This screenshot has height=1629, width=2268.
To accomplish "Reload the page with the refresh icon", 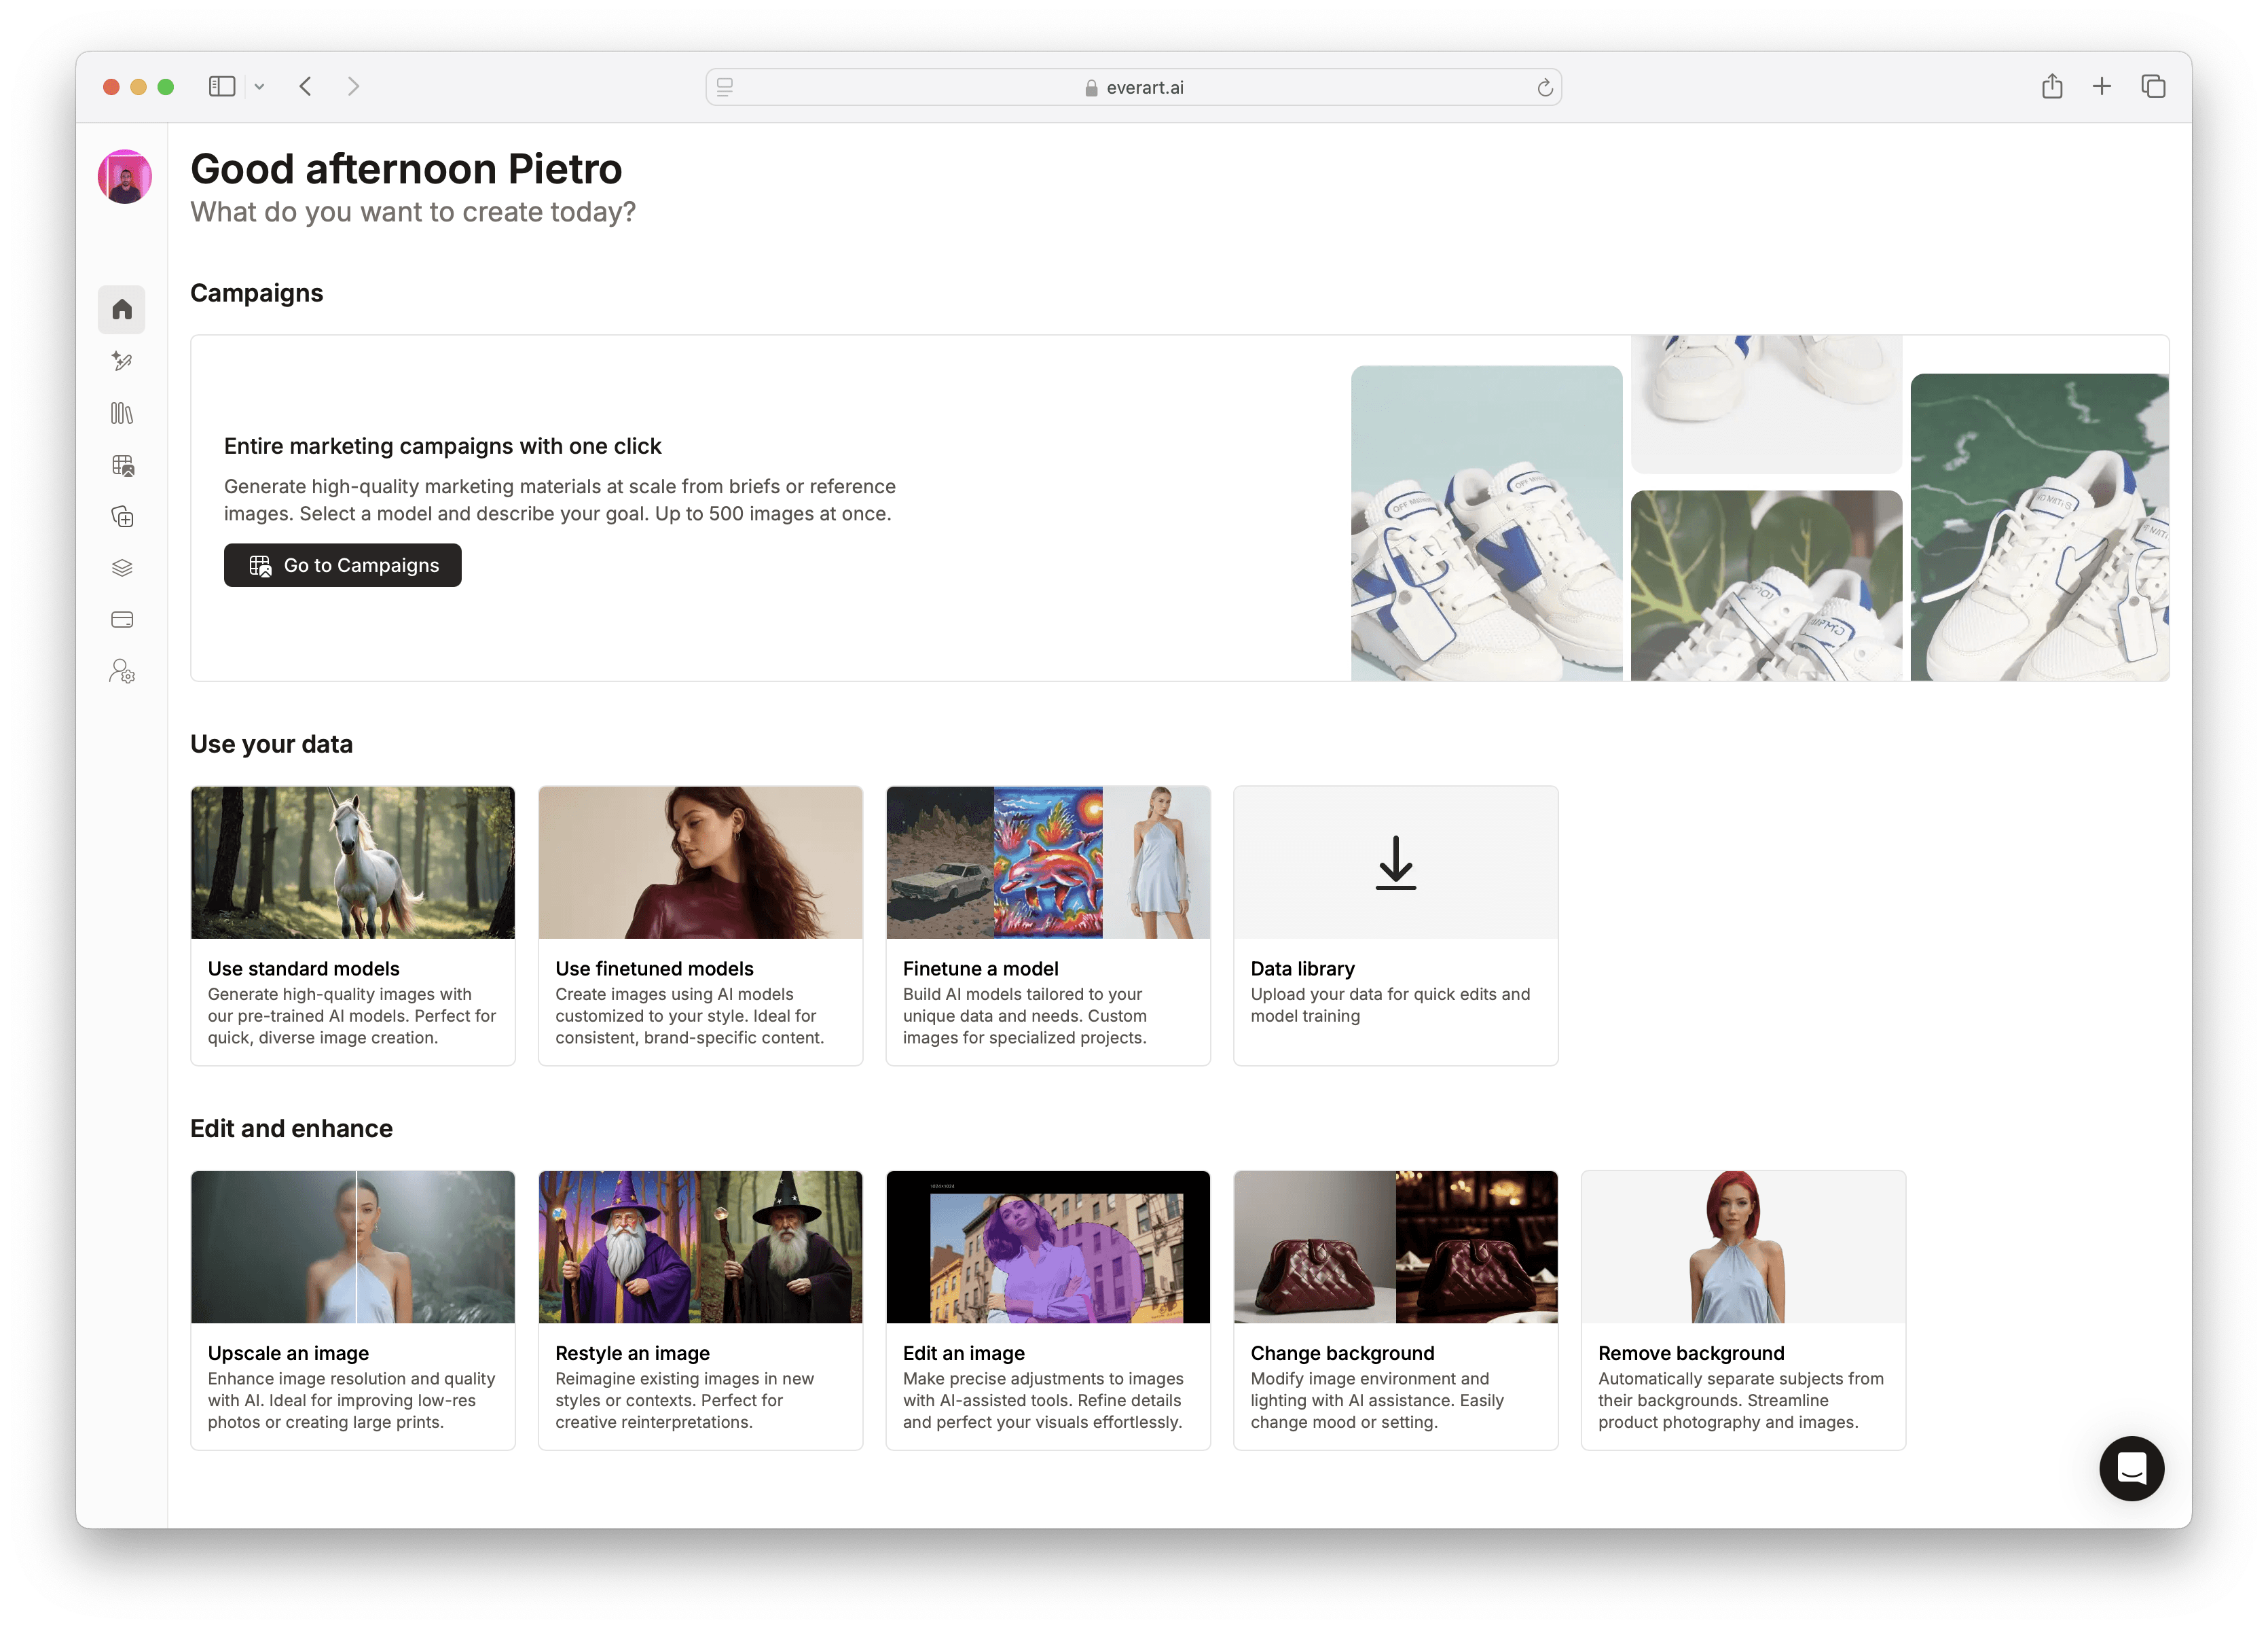I will pyautogui.click(x=1544, y=88).
